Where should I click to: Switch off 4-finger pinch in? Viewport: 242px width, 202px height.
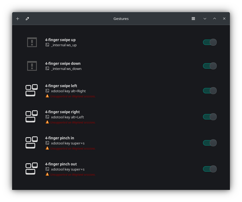(x=210, y=143)
